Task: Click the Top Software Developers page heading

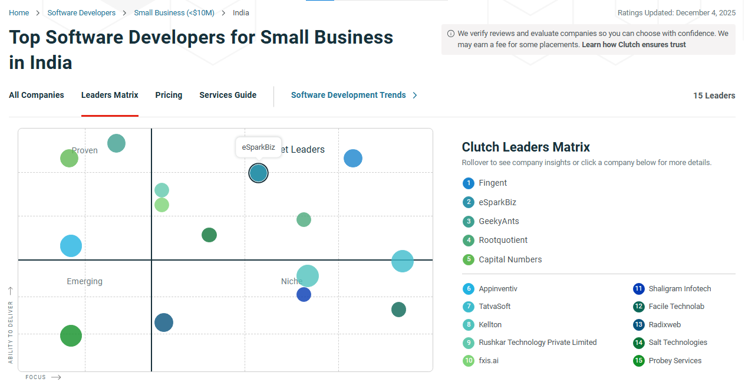Action: [201, 50]
